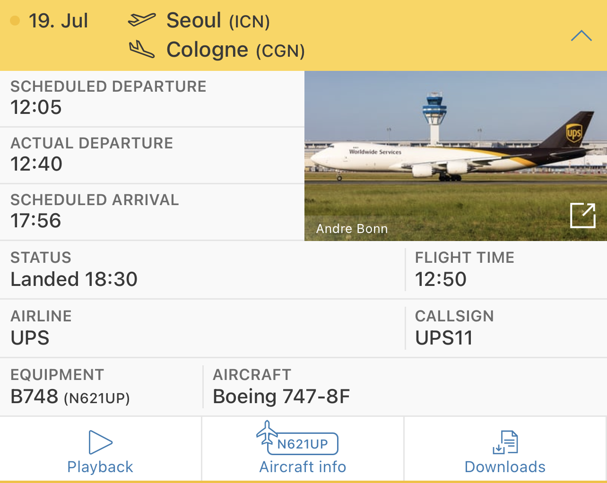Select the Seoul (ICN) origin
Viewport: 607px width, 483px height.
pos(218,21)
